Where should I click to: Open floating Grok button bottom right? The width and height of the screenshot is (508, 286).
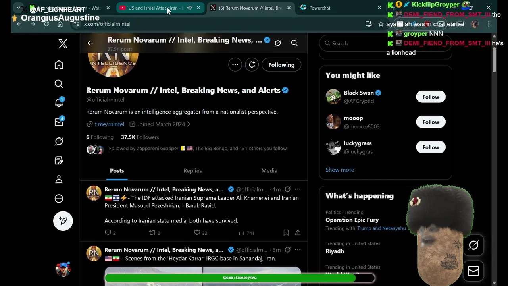point(473,245)
